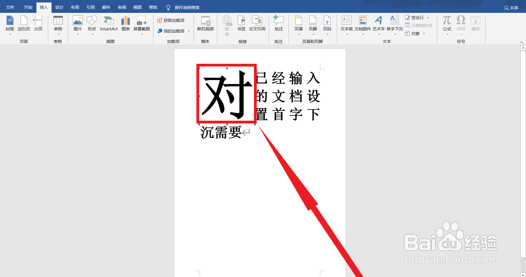The height and width of the screenshot is (277, 526).
Task: Click the Tell Me search box
Action: (183, 7)
